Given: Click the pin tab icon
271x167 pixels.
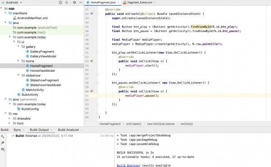Looking at the screenshot, I should pyautogui.click(x=3, y=143).
